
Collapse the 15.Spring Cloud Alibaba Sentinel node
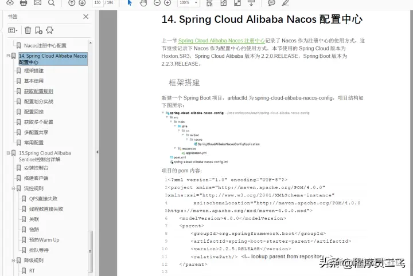point(8,153)
